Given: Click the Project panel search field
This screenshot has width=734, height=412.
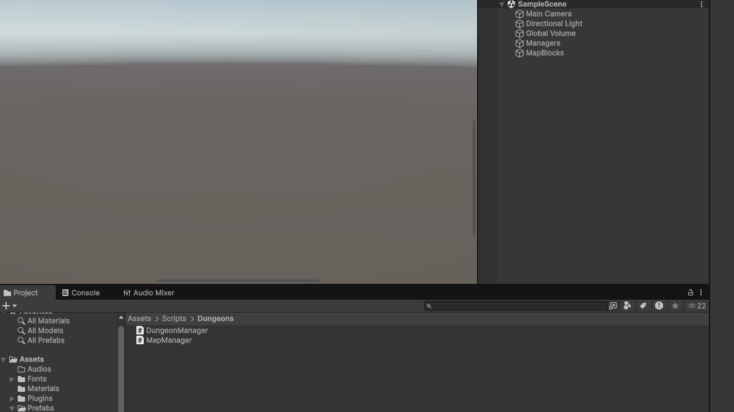Looking at the screenshot, I should point(519,306).
